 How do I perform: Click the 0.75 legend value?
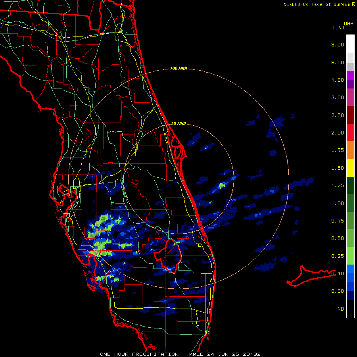[338, 221]
